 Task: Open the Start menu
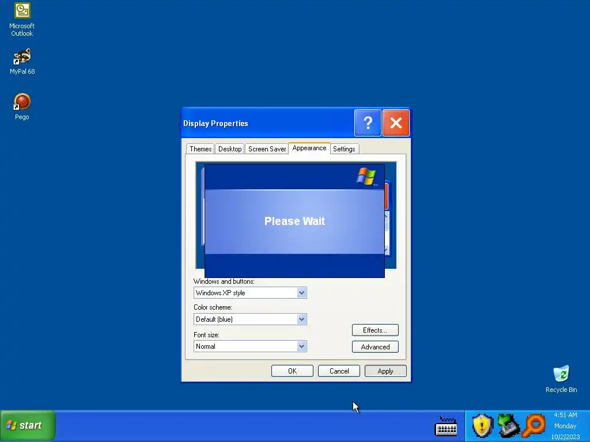[28, 425]
